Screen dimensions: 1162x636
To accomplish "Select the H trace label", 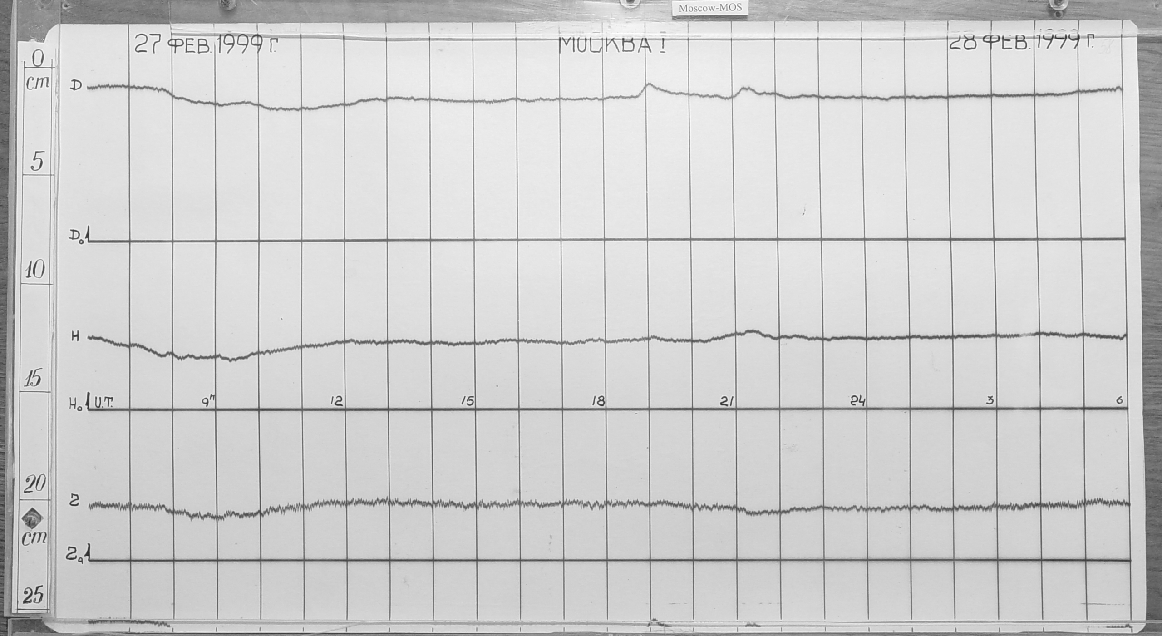I will click(75, 337).
